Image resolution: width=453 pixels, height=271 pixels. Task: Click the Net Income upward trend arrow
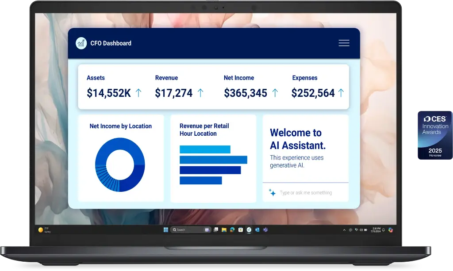pyautogui.click(x=275, y=93)
